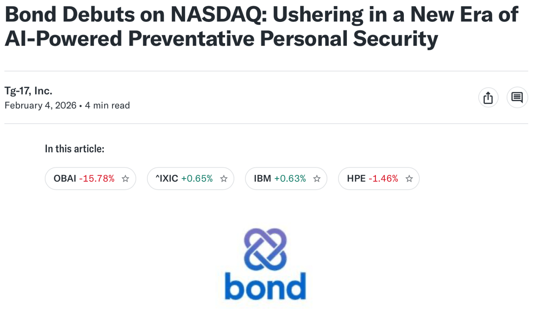Toggle the star beside HPE
Screen dimensions: 538x312
pyautogui.click(x=409, y=179)
